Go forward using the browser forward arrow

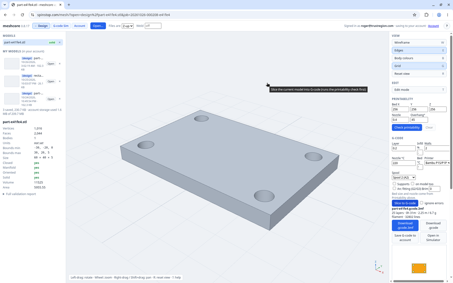tap(14, 15)
